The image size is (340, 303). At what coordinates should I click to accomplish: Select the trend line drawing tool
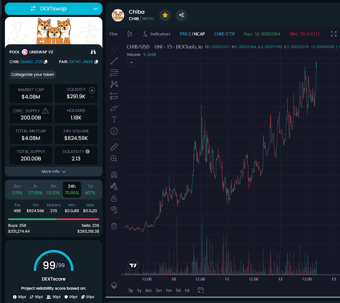tap(114, 61)
